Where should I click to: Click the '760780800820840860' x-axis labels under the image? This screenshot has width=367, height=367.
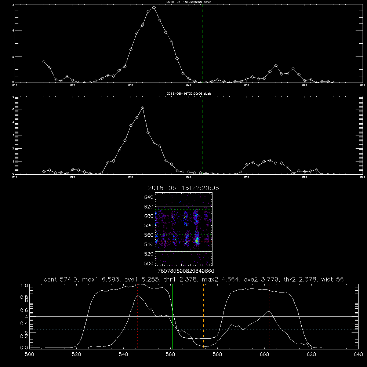pyautogui.click(x=186, y=271)
